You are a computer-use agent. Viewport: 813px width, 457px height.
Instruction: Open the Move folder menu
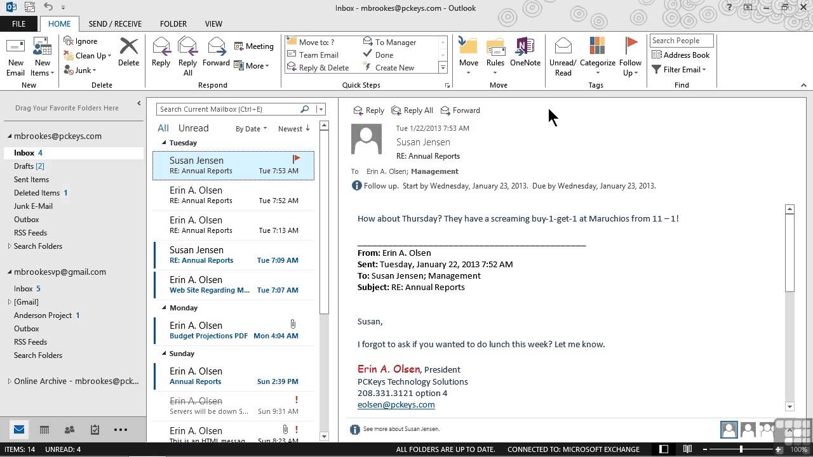point(468,56)
